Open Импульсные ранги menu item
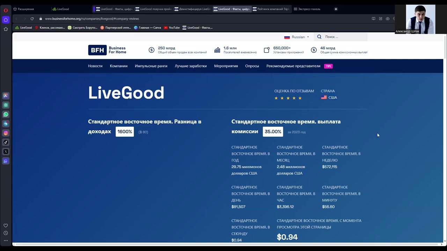447x251 pixels. [151, 66]
